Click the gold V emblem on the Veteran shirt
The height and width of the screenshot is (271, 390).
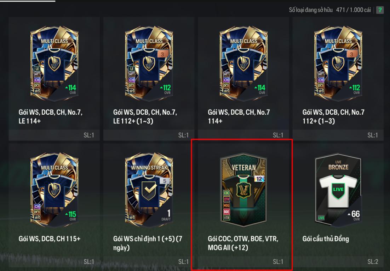(243, 191)
